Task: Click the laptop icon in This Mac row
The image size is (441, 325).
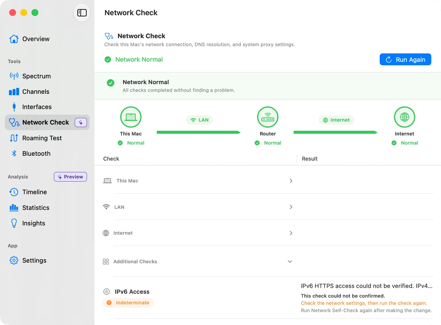Action: [x=107, y=181]
